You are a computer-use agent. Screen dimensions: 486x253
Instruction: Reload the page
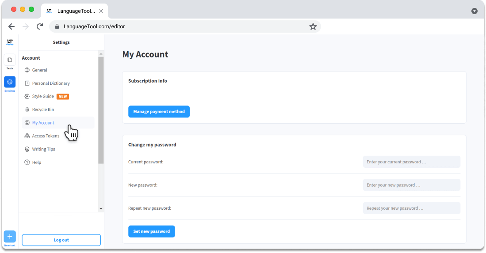click(x=40, y=26)
